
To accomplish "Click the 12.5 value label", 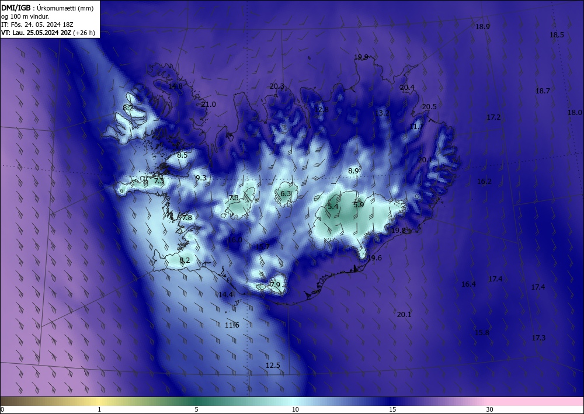I will 273,366.
